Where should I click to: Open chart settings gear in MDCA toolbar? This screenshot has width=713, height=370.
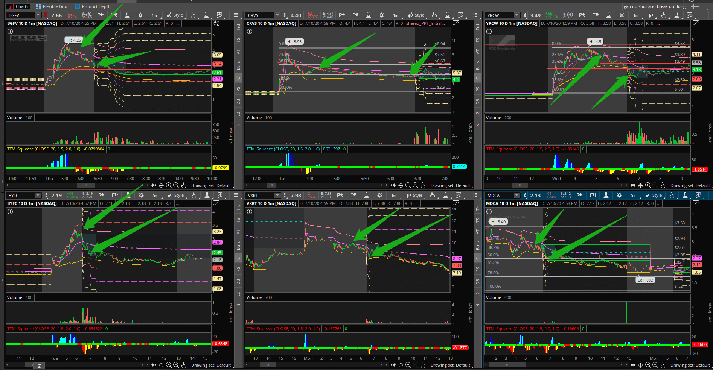[619, 195]
